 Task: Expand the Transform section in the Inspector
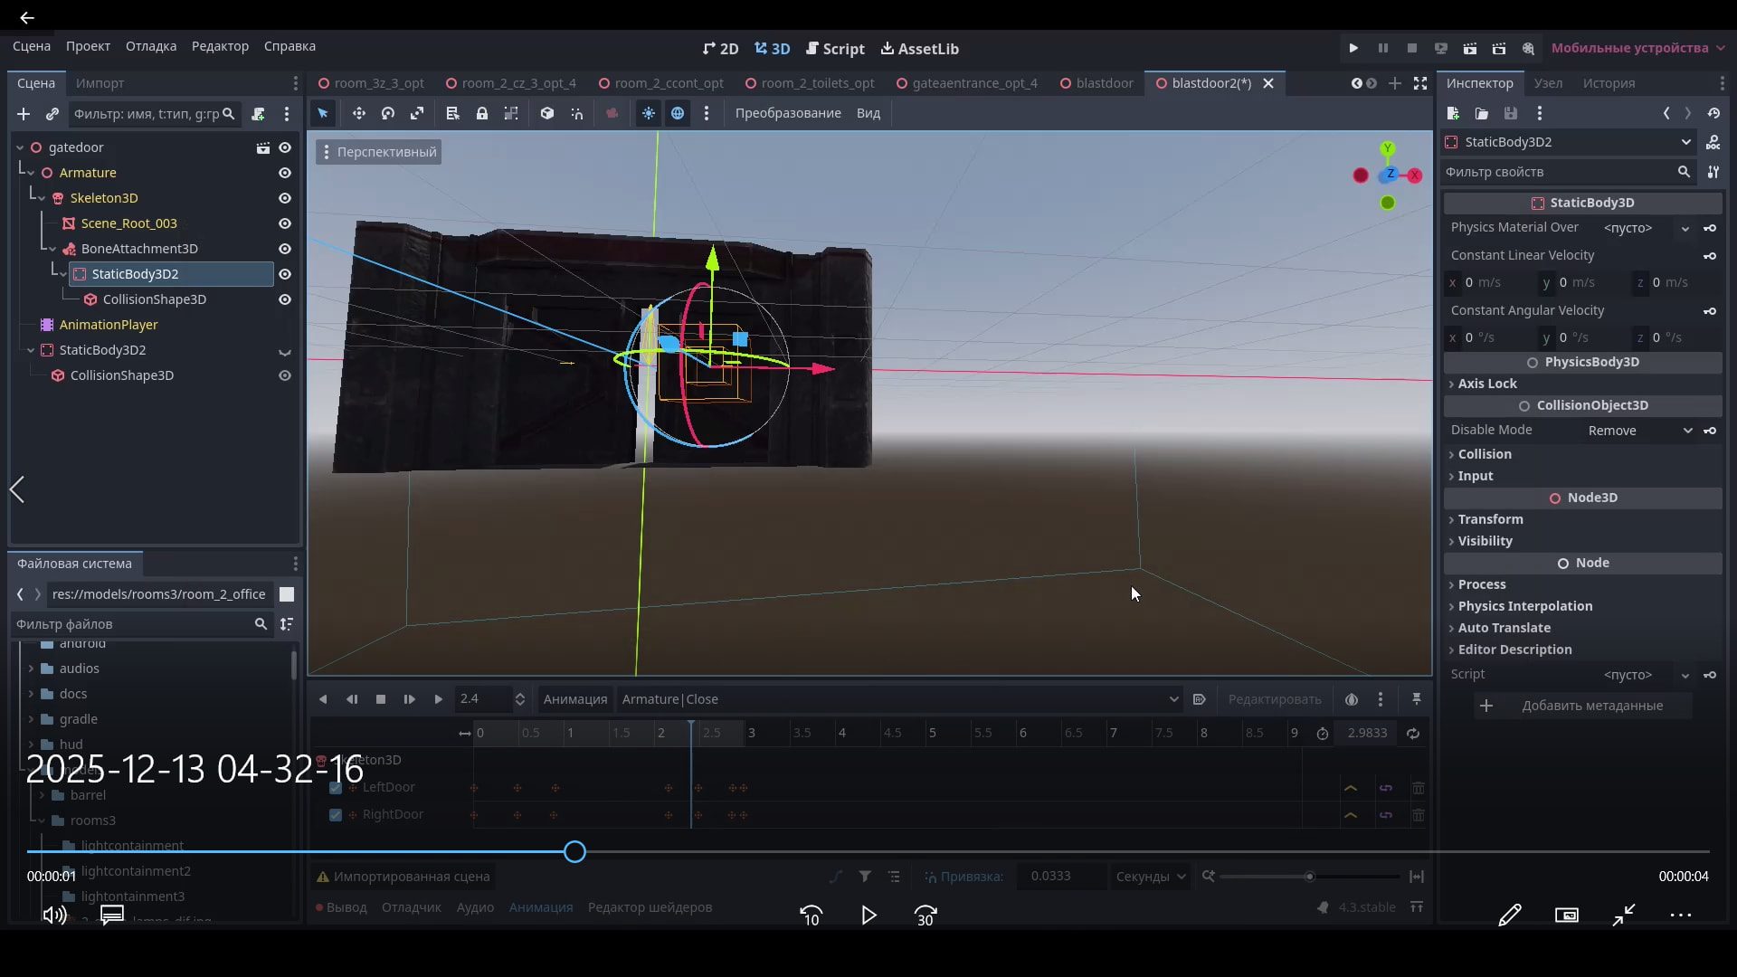click(1490, 519)
